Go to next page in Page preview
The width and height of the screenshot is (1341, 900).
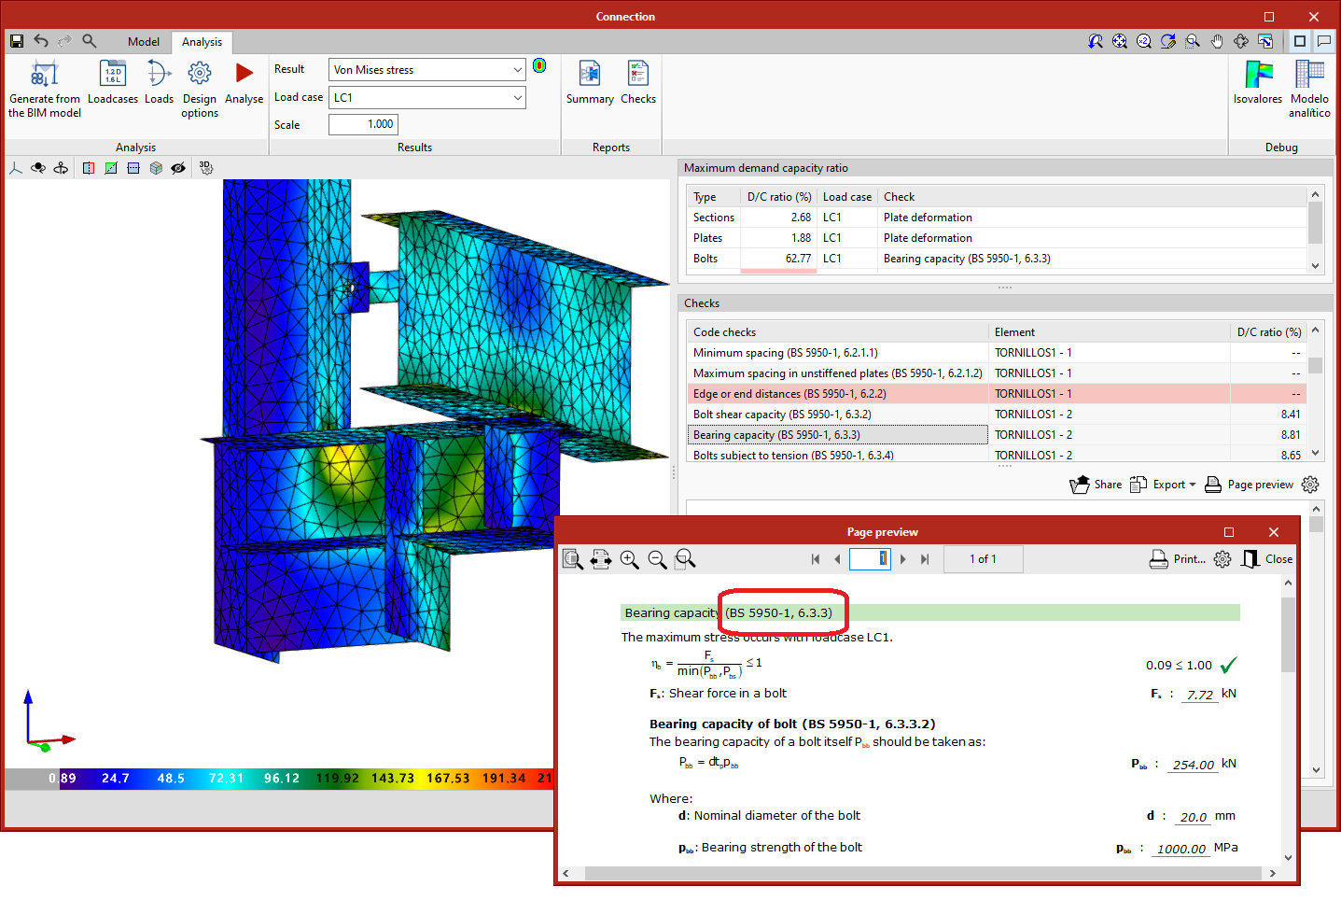[x=903, y=559]
